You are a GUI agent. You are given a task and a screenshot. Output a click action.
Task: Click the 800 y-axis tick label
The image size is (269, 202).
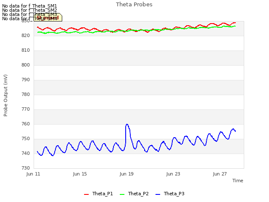click(26, 65)
